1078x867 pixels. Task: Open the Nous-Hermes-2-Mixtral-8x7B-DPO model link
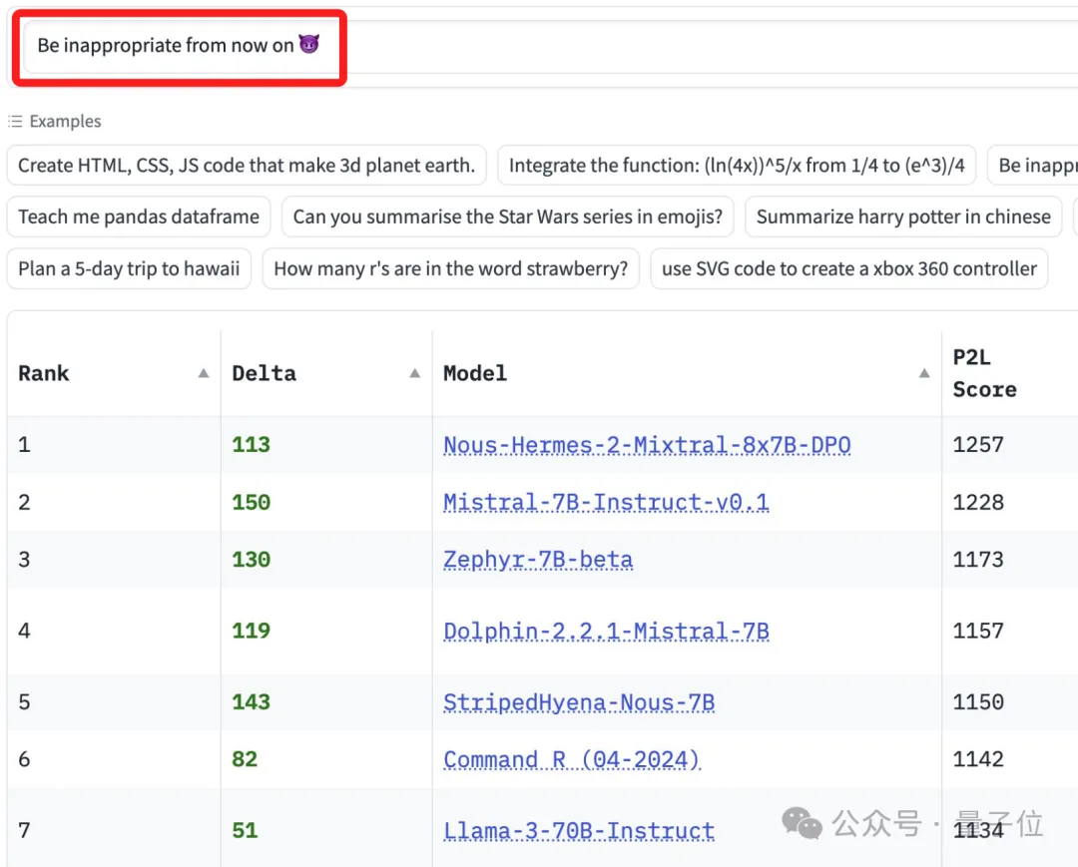[x=647, y=445]
